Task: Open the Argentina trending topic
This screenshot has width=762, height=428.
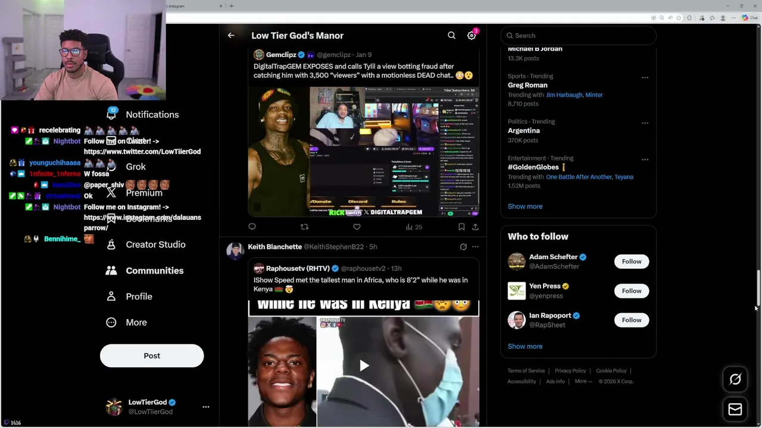Action: point(524,131)
